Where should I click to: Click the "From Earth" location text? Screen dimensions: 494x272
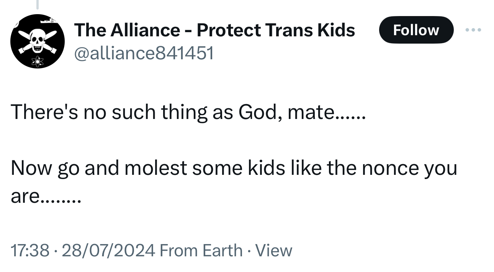pyautogui.click(x=201, y=251)
